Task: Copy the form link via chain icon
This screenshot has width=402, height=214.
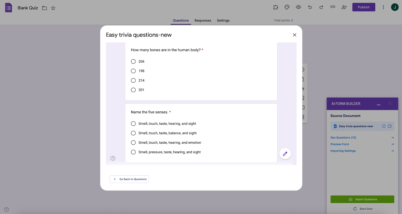Action: [333, 7]
